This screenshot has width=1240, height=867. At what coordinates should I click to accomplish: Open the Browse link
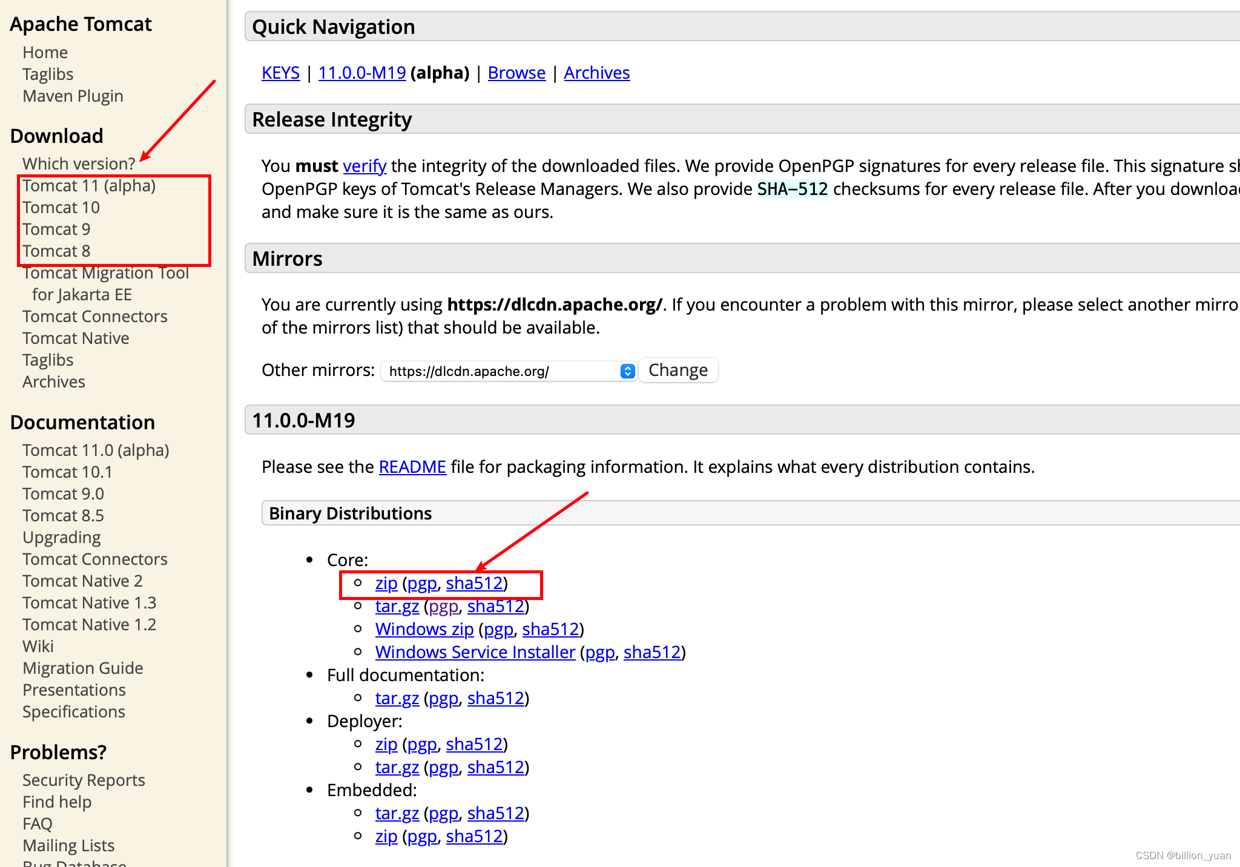(516, 73)
